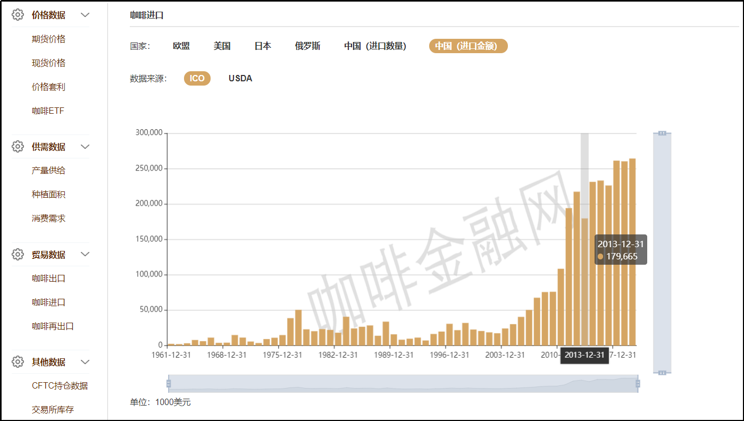Viewport: 744px width, 421px height.
Task: Open the 期货价格 page
Action: pos(48,39)
